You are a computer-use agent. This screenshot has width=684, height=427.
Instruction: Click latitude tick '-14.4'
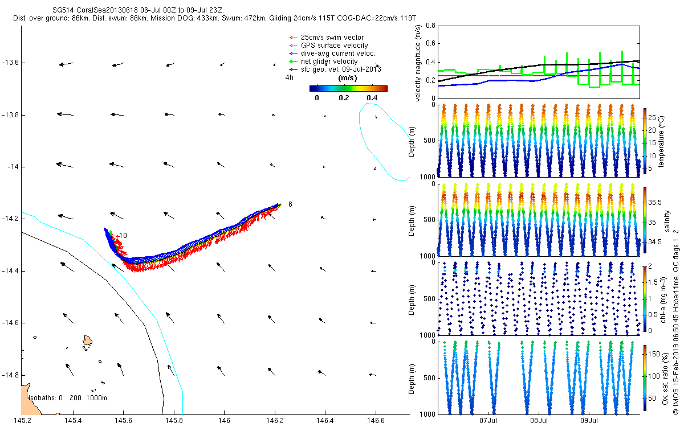tap(10, 271)
